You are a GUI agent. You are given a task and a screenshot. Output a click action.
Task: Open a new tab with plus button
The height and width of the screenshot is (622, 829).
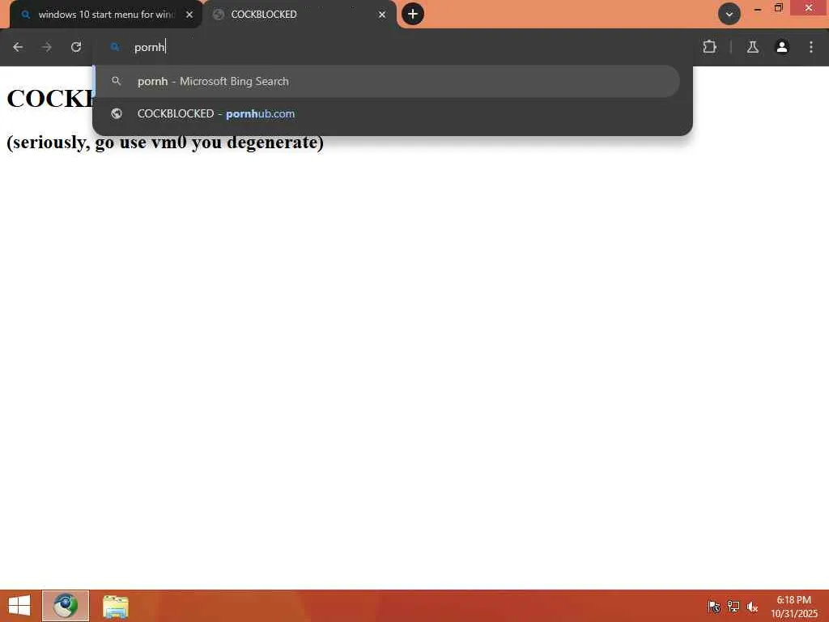point(413,14)
